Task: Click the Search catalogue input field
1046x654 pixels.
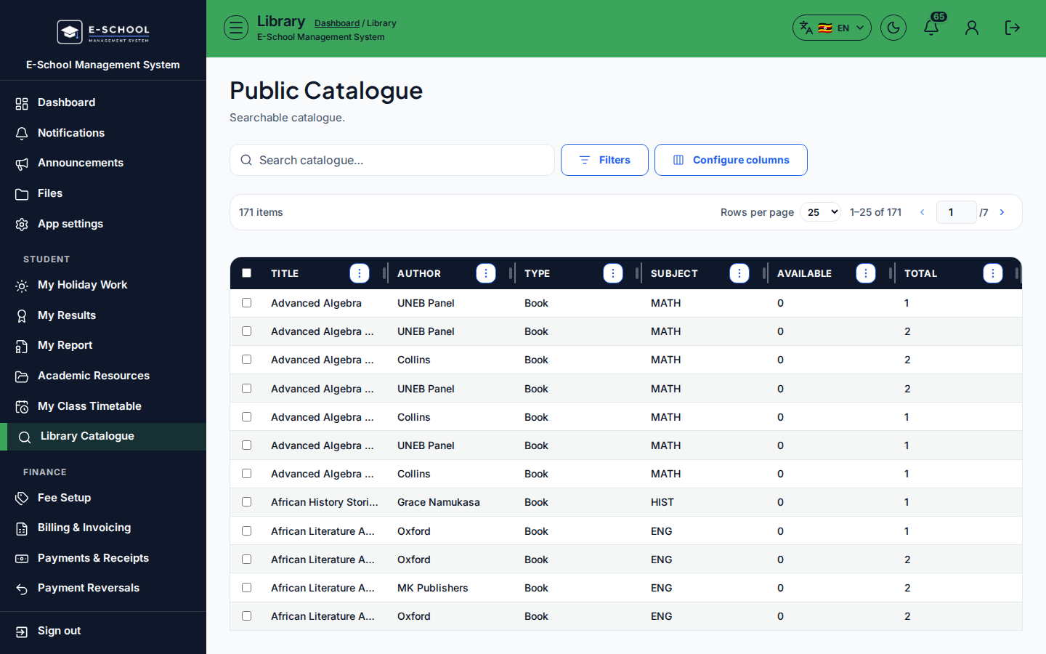Action: pos(392,160)
